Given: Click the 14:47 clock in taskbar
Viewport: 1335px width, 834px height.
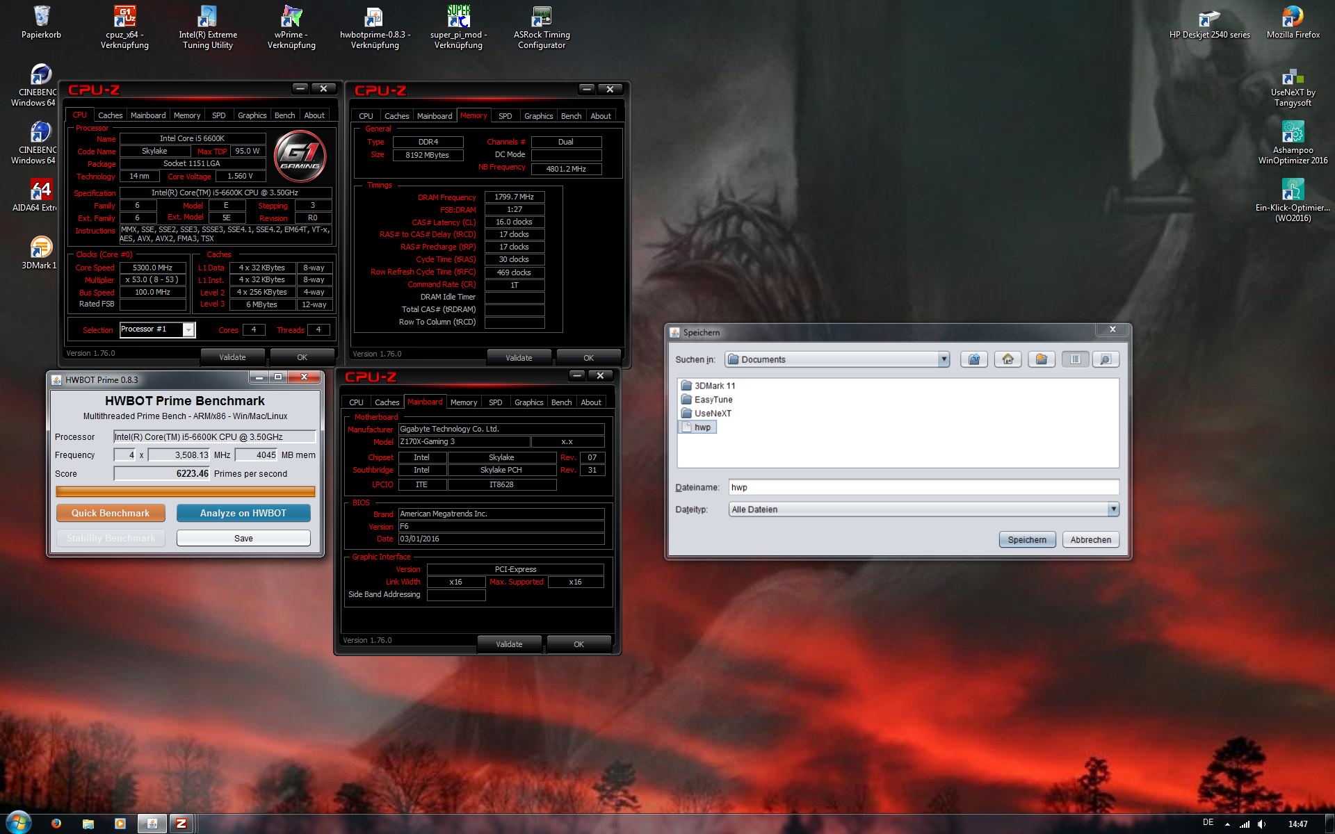Looking at the screenshot, I should pyautogui.click(x=1297, y=824).
